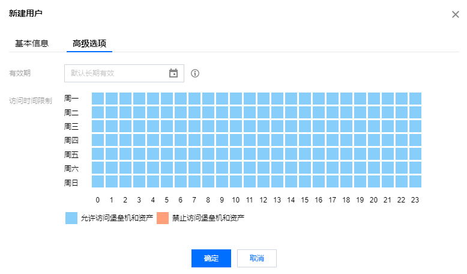Click the 确定 button

click(x=211, y=258)
